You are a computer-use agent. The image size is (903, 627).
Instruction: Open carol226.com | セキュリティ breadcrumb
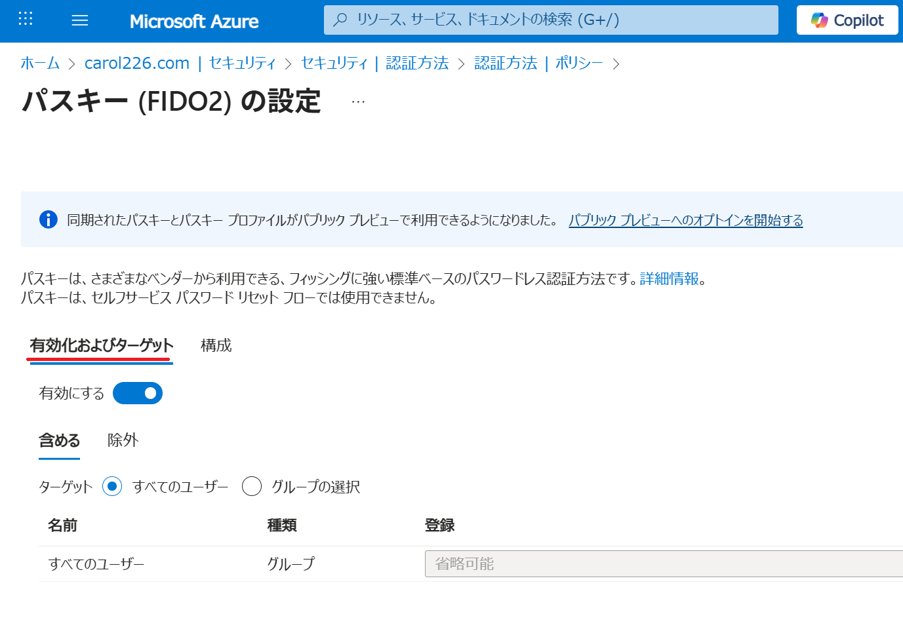tap(180, 63)
